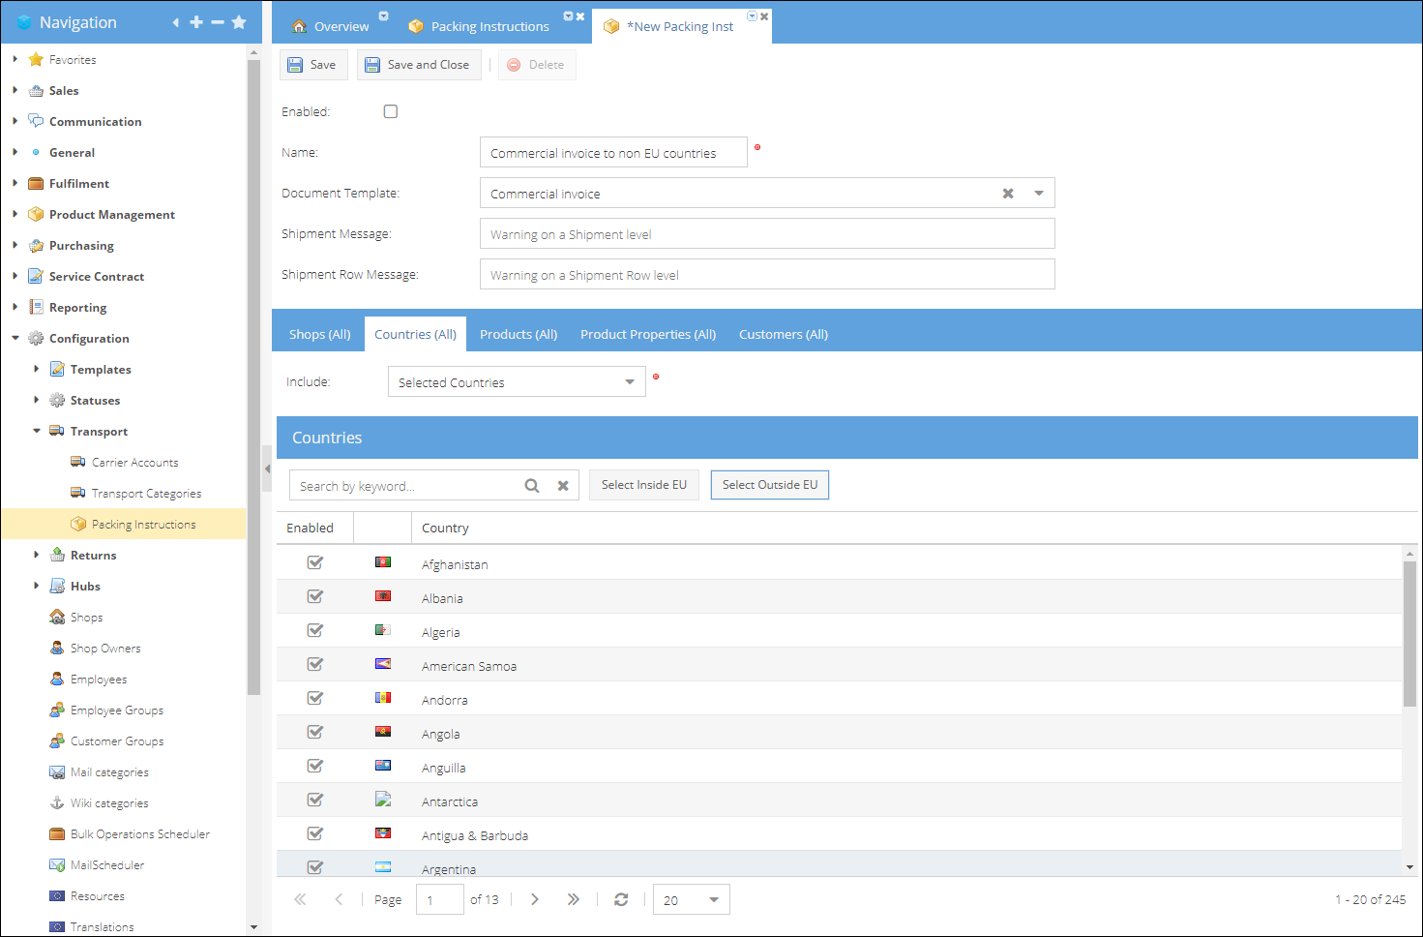Expand the Sales node

(x=15, y=90)
